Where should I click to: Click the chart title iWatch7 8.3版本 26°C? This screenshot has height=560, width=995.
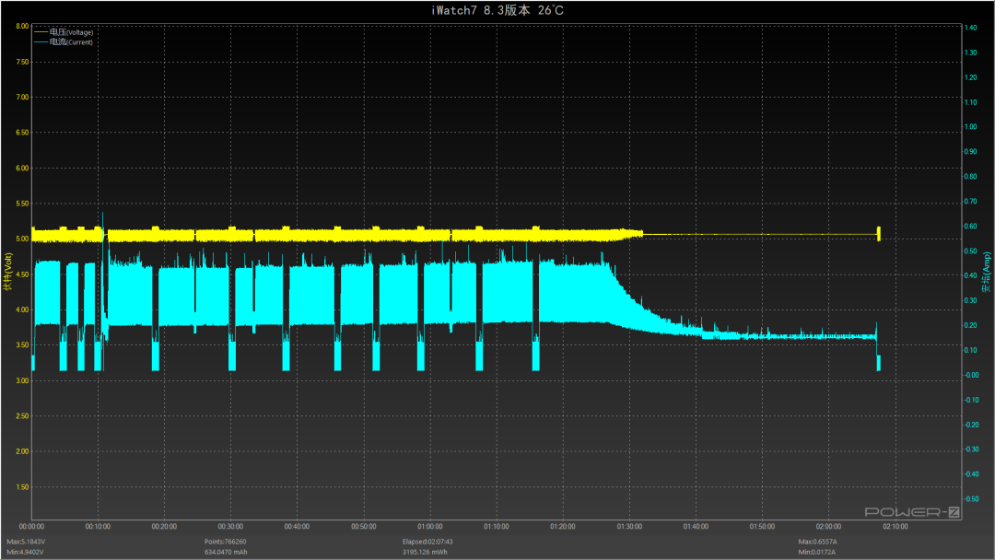(497, 10)
